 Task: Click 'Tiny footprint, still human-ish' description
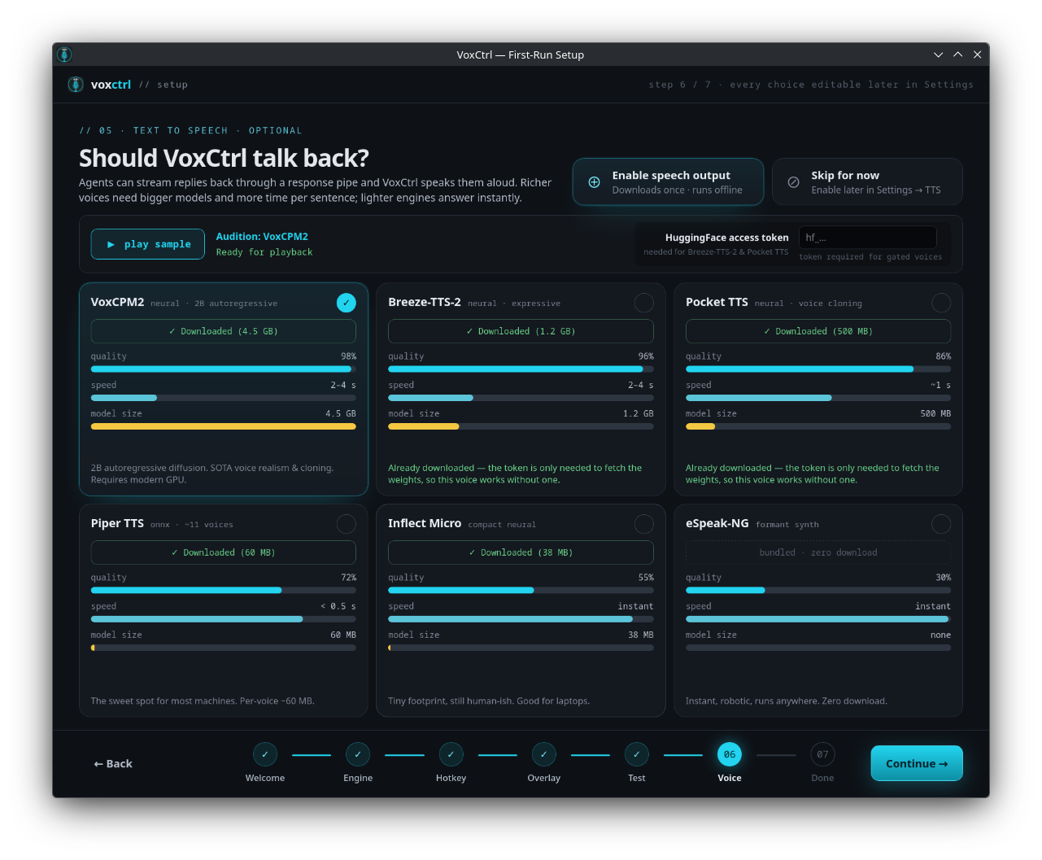[489, 701]
